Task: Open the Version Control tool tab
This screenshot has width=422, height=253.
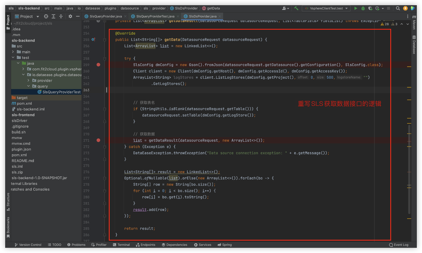Action: pos(28,245)
